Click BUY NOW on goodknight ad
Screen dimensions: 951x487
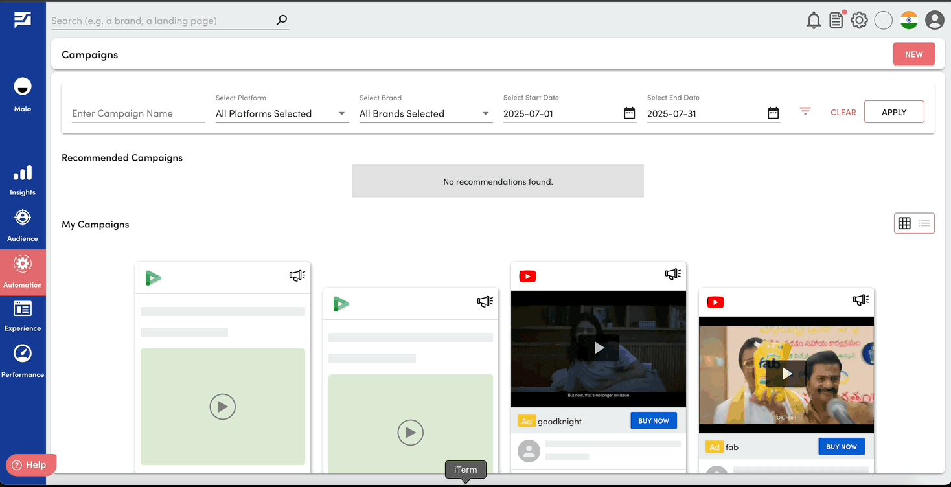tap(654, 421)
